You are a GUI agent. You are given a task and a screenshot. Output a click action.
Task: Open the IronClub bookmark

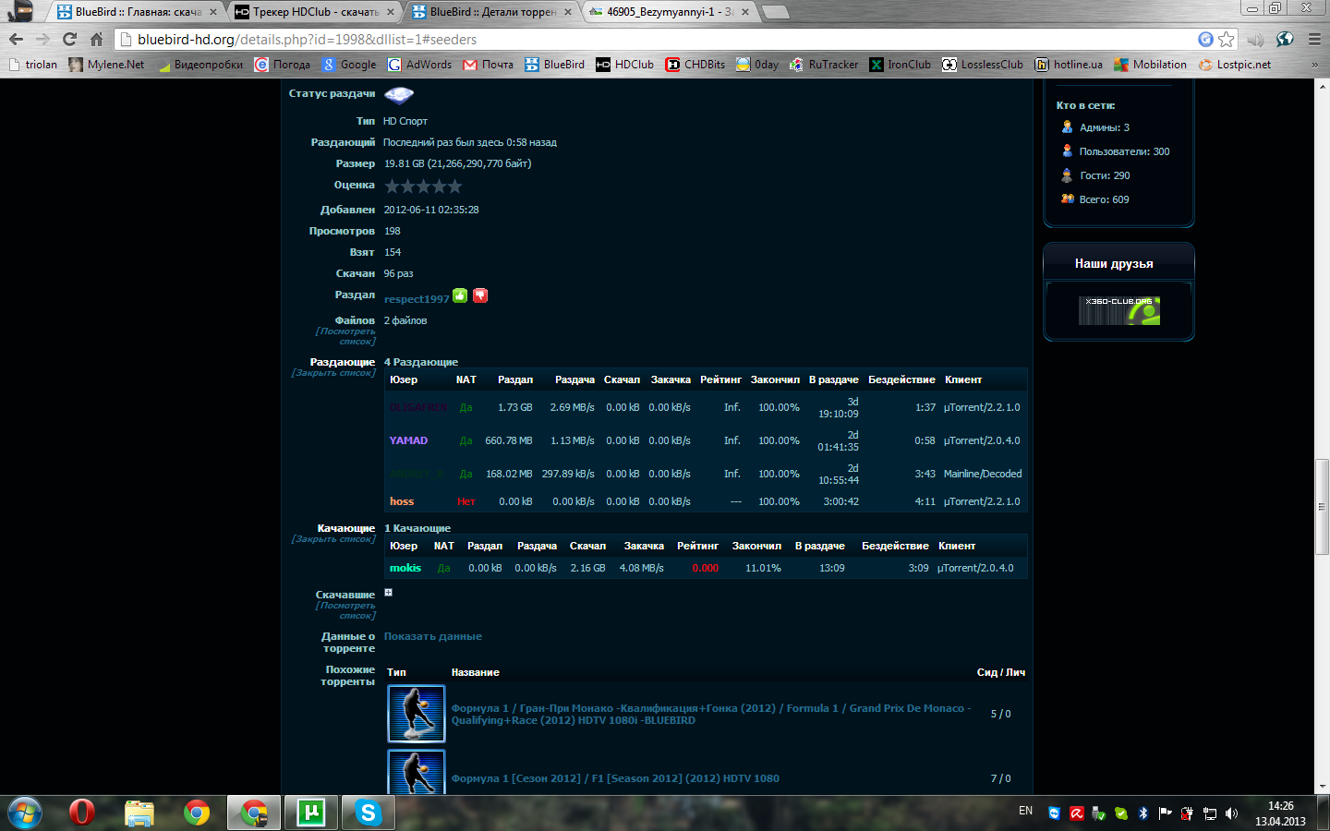click(x=901, y=65)
